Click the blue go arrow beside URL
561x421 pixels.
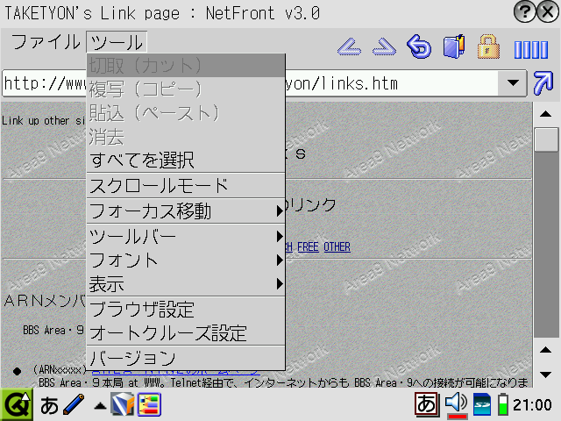543,83
